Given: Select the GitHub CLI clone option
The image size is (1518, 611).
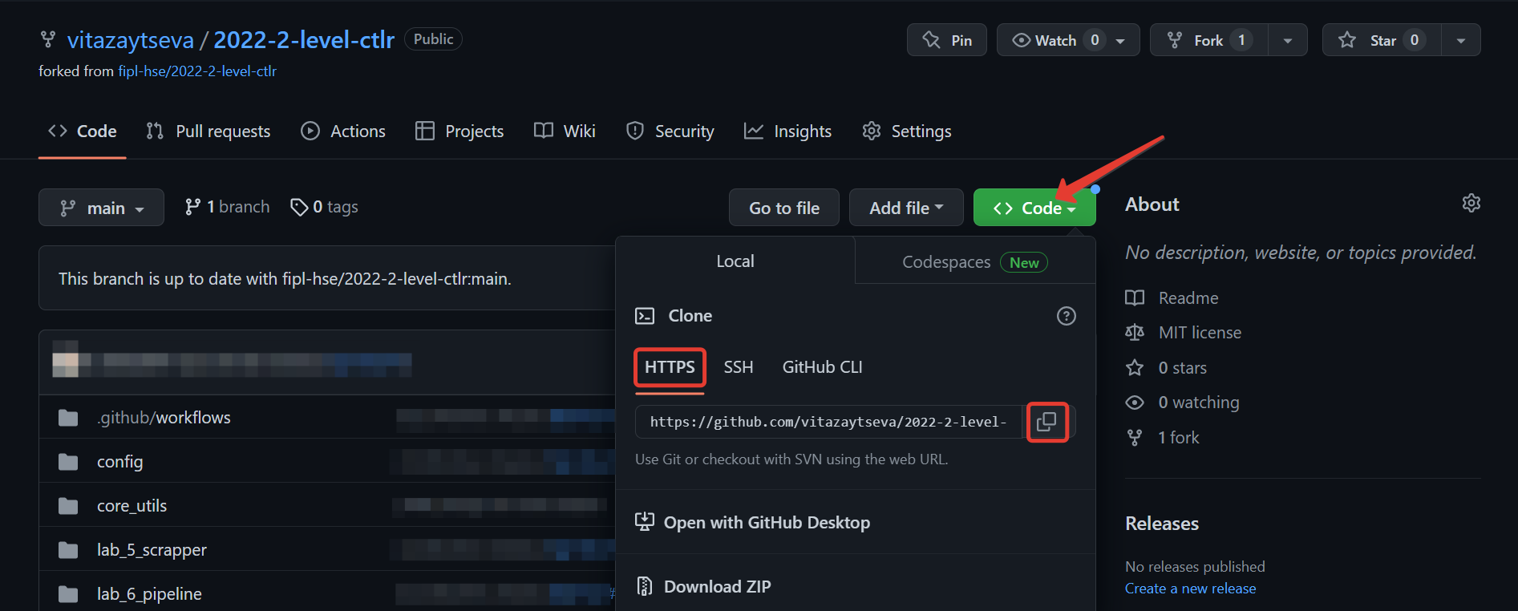Looking at the screenshot, I should click(823, 367).
